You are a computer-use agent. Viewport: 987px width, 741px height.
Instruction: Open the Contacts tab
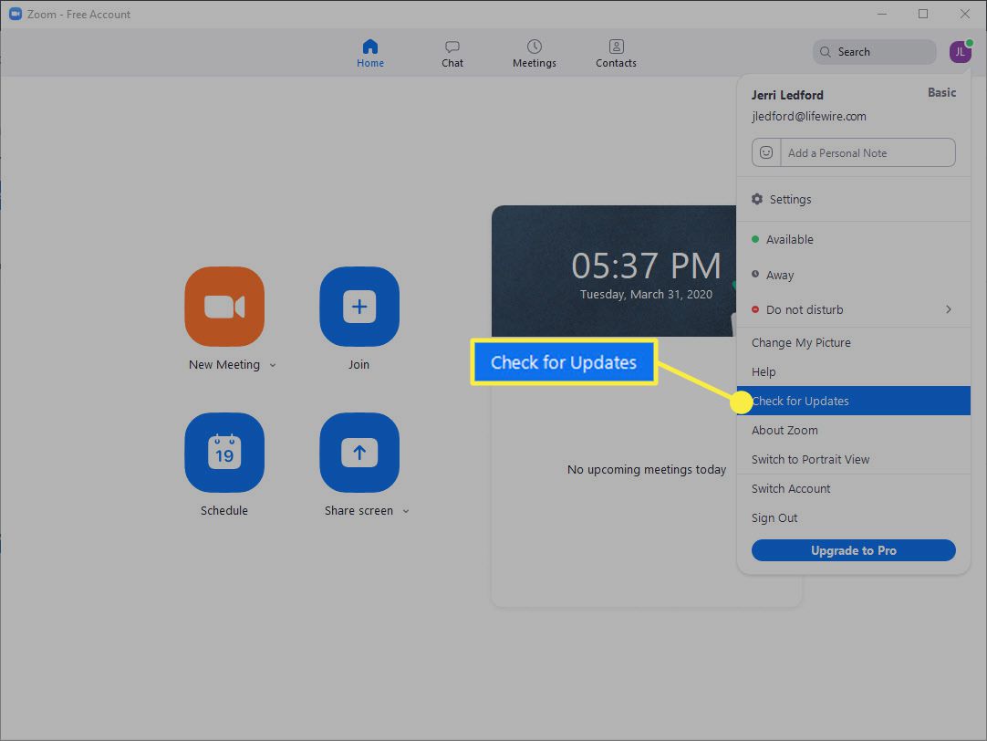pos(616,54)
